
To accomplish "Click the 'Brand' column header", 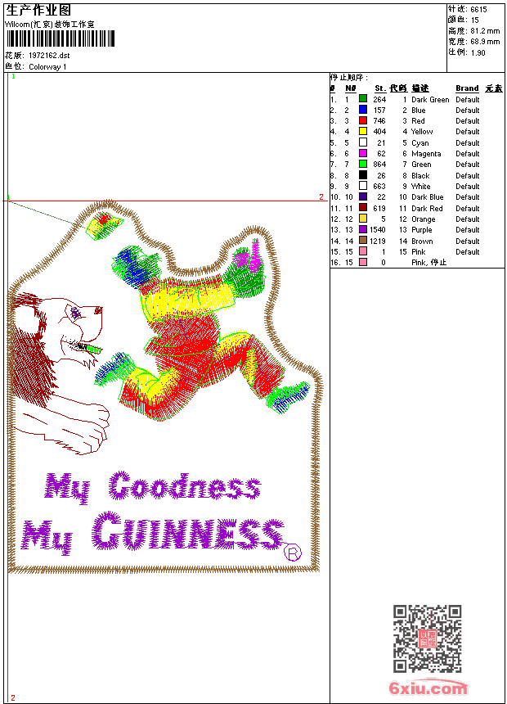I will (x=468, y=88).
